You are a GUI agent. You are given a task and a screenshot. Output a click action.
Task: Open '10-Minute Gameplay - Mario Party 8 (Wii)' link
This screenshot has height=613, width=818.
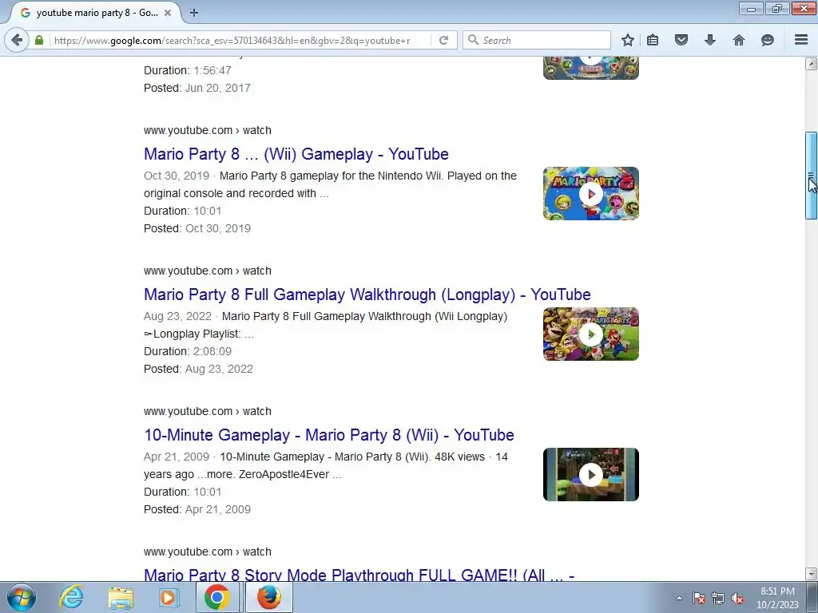[328, 435]
